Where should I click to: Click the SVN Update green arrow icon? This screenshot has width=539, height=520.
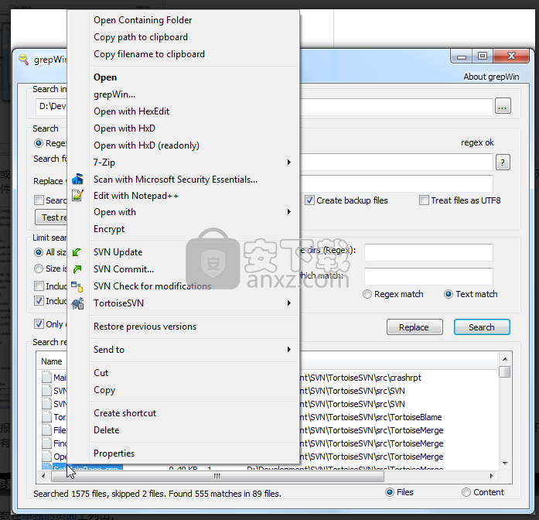(77, 252)
